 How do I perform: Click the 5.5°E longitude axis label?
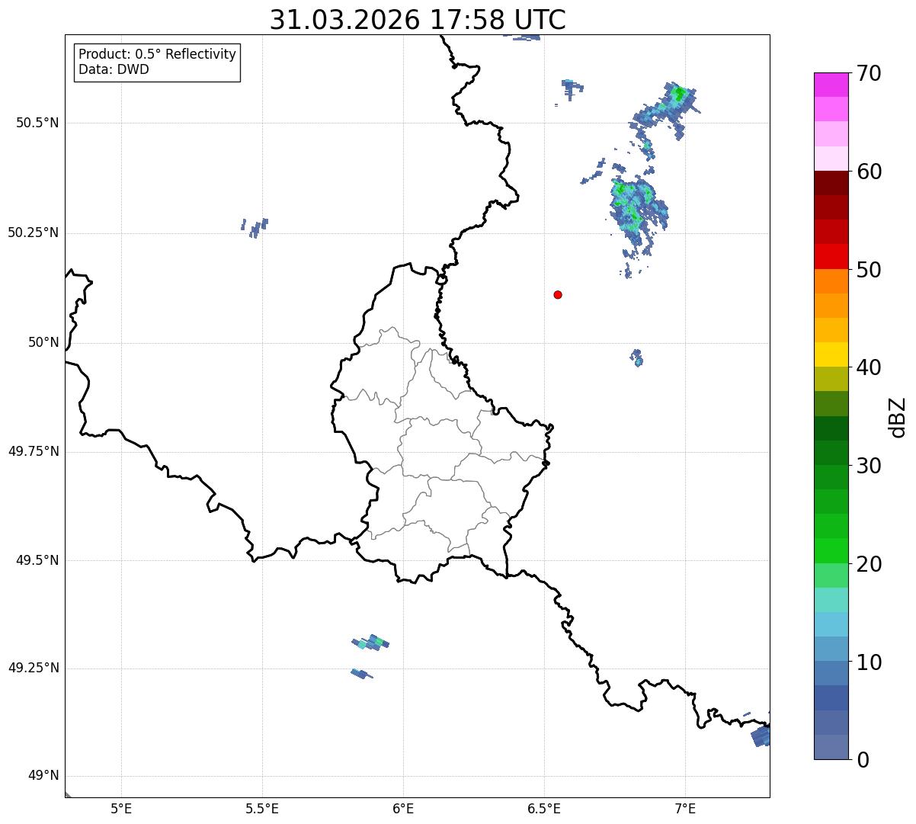coord(262,808)
